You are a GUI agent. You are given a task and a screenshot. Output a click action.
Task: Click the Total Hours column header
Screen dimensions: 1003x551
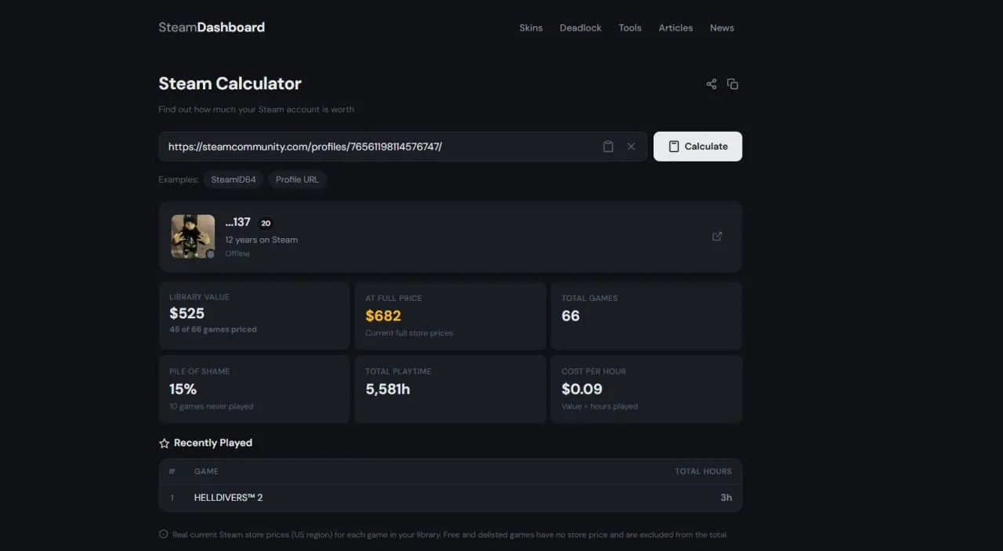703,472
